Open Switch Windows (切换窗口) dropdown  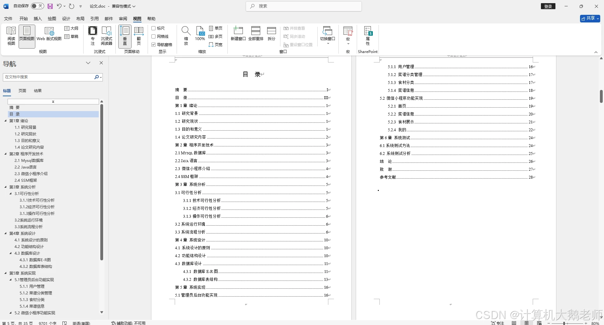[328, 36]
